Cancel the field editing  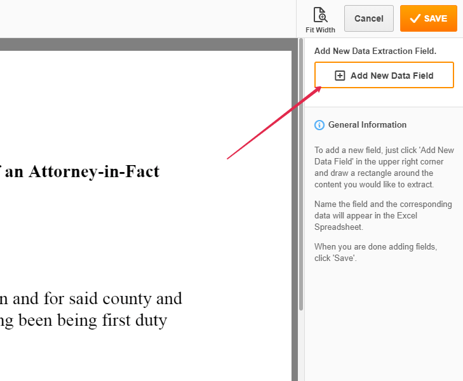[x=369, y=18]
